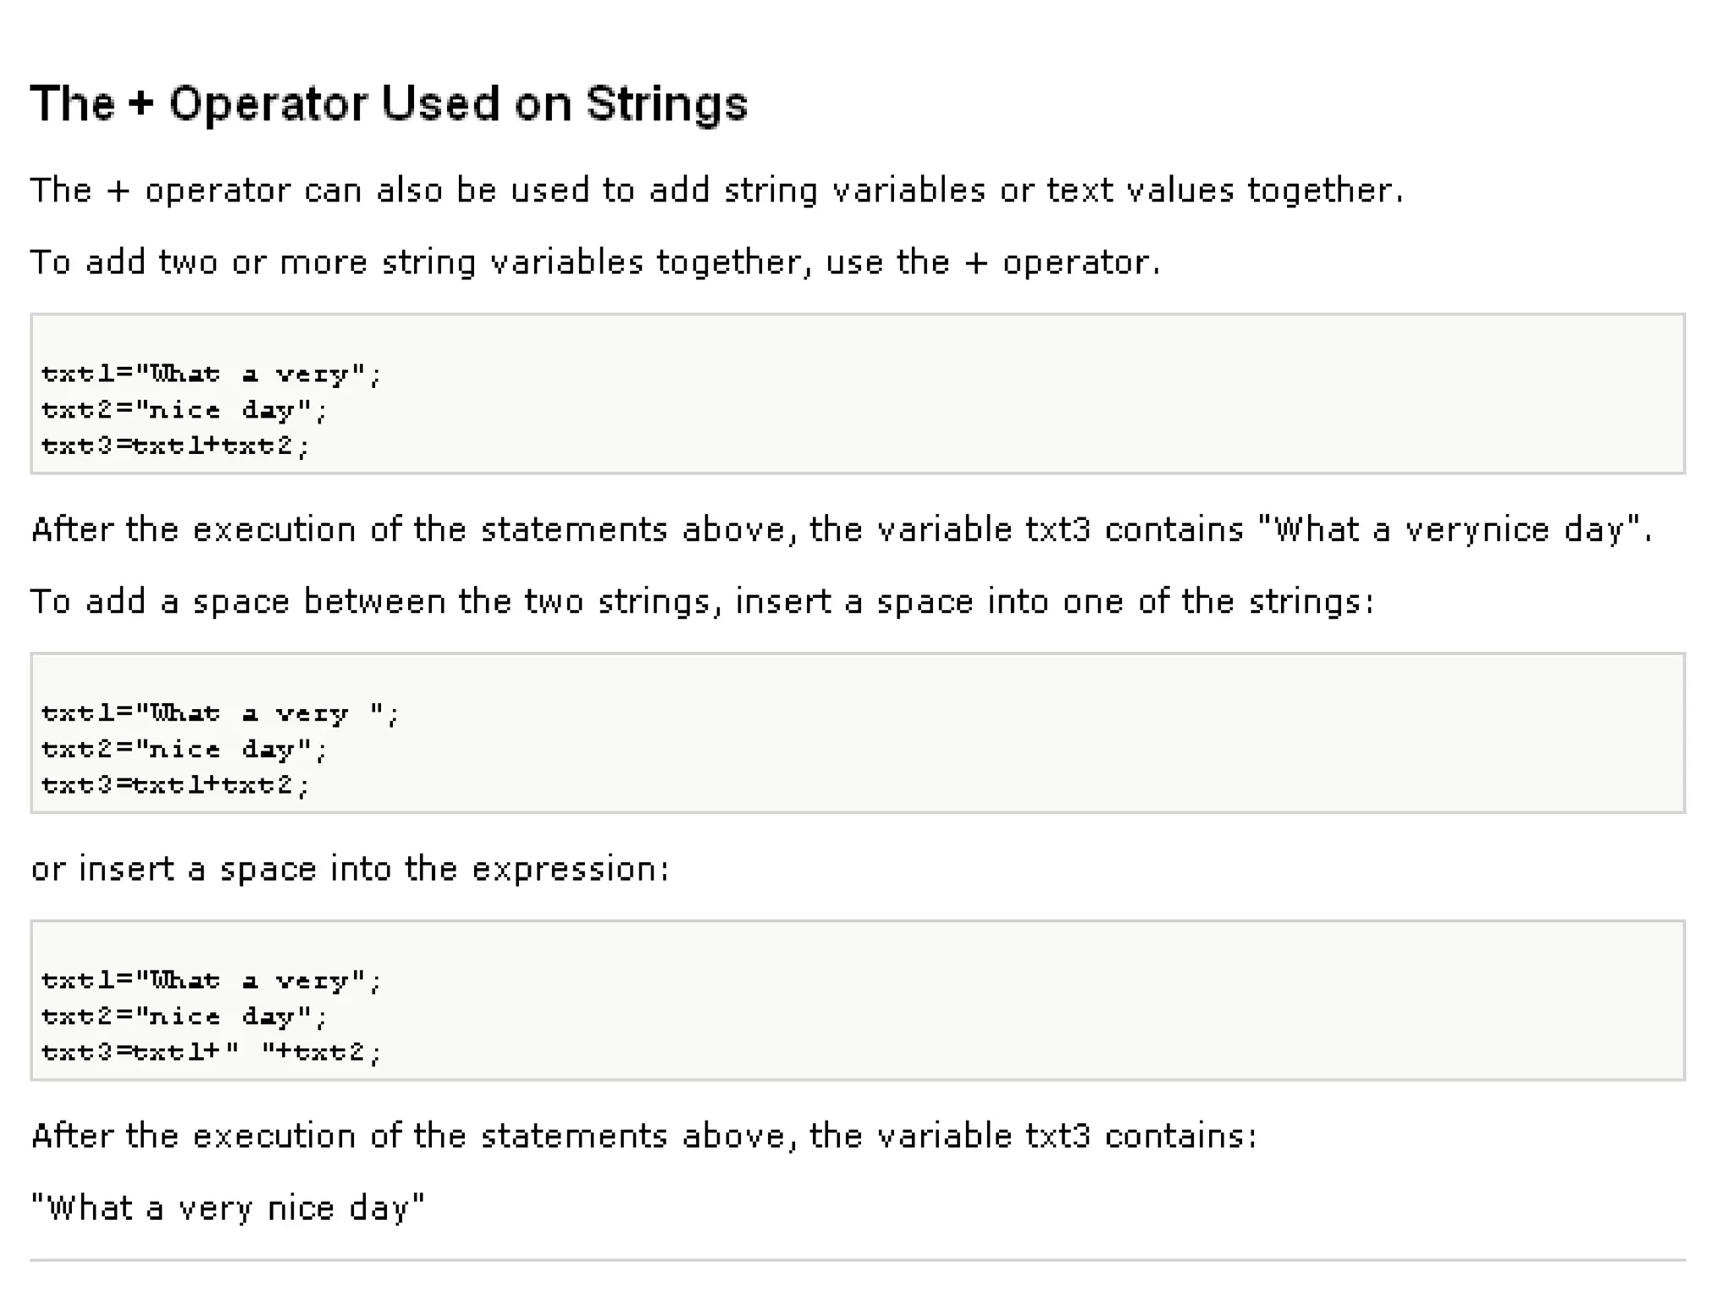Click txt1 line in the third code box
1734x1301 pixels.
(212, 981)
